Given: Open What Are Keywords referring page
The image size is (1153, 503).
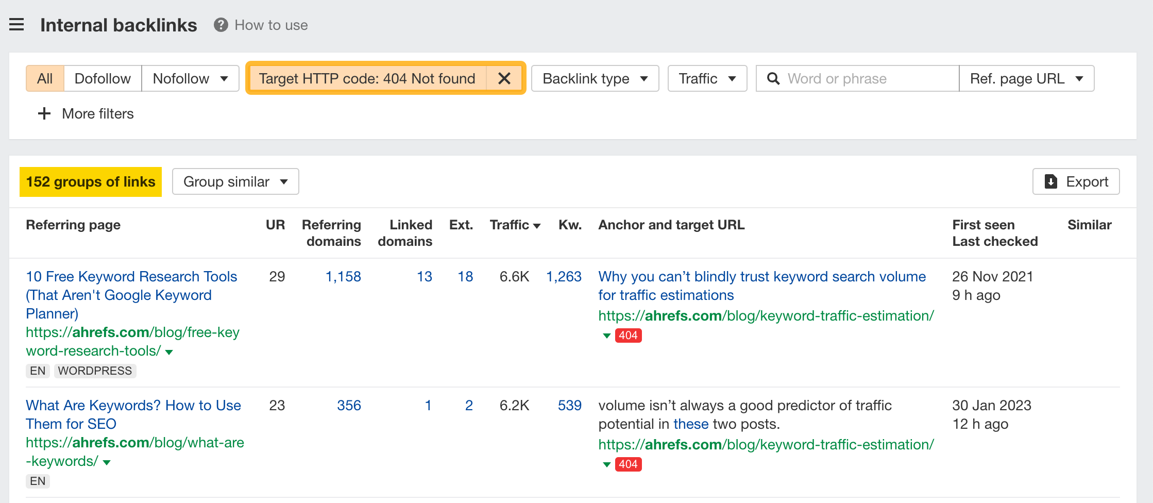Looking at the screenshot, I should pos(133,414).
